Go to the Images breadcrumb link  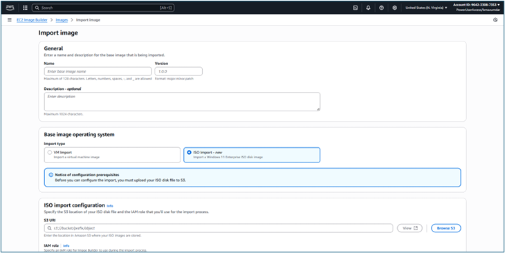coord(62,20)
